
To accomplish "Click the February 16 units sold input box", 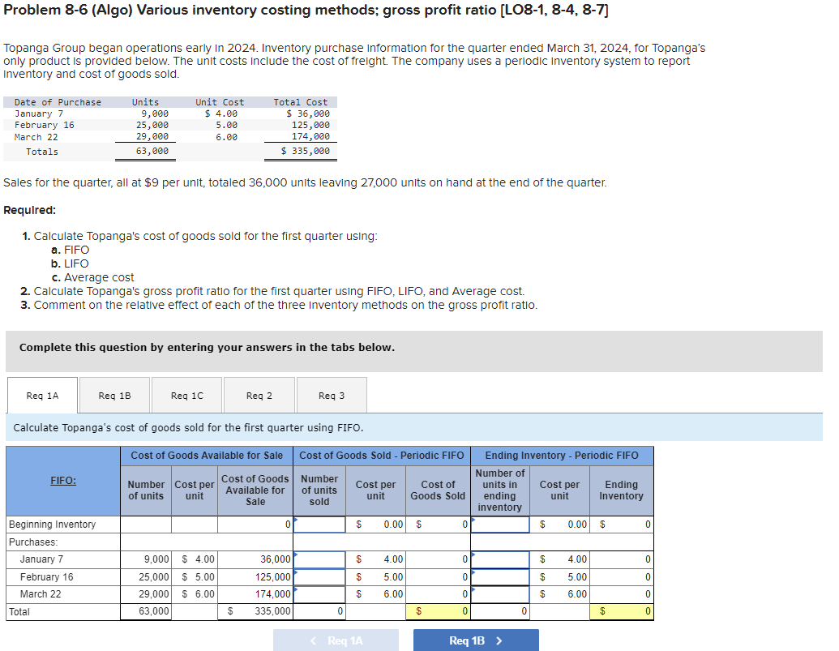I will coord(319,576).
